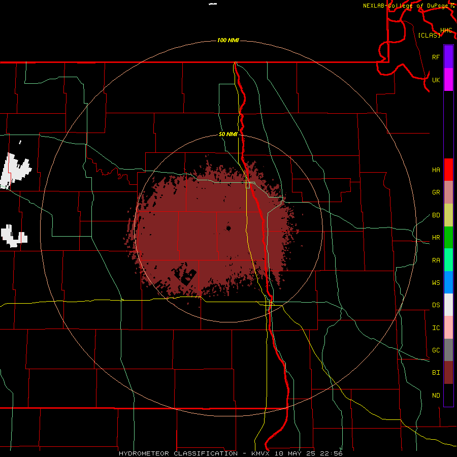Click the IC legend label
The width and height of the screenshot is (457, 457).
pos(436,328)
